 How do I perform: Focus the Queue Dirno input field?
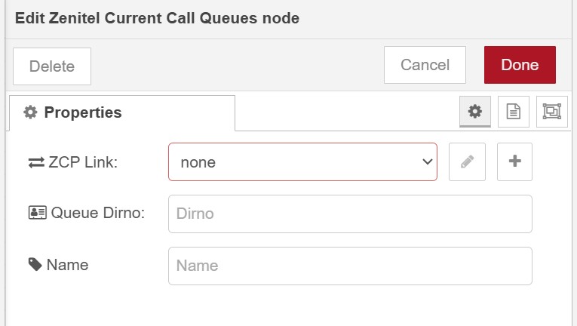point(350,214)
